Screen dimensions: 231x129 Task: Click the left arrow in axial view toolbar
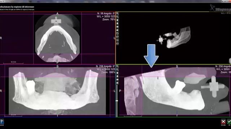click(117, 27)
